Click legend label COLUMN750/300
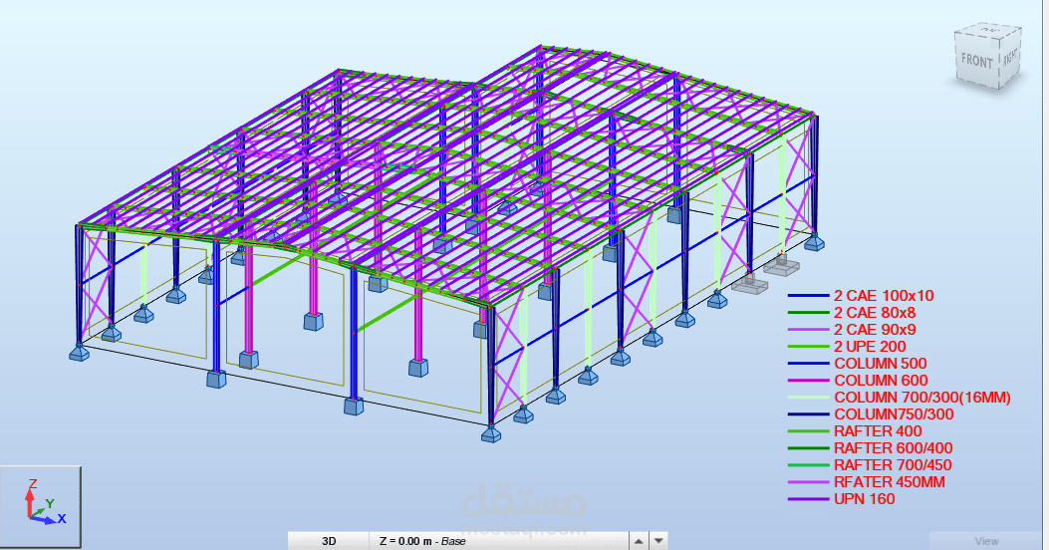The height and width of the screenshot is (550, 1049). 894,414
